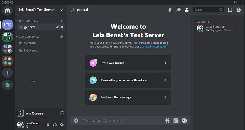Open the gift Nitro icon
Viewport: 245px width, 130px height.
tap(167, 121)
